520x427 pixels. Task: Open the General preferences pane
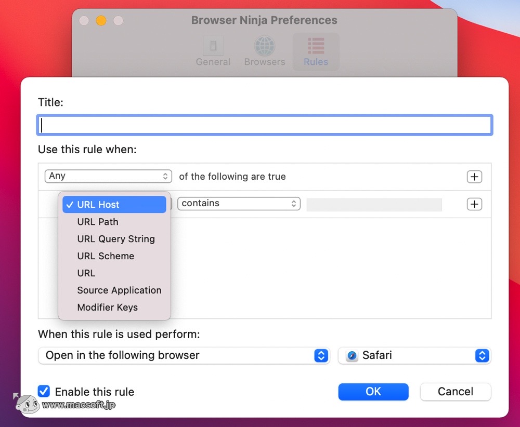213,50
